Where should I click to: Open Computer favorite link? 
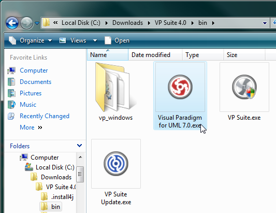tap(34, 70)
